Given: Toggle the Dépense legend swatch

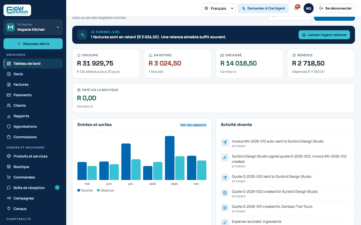Looking at the screenshot, I should [x=98, y=190].
